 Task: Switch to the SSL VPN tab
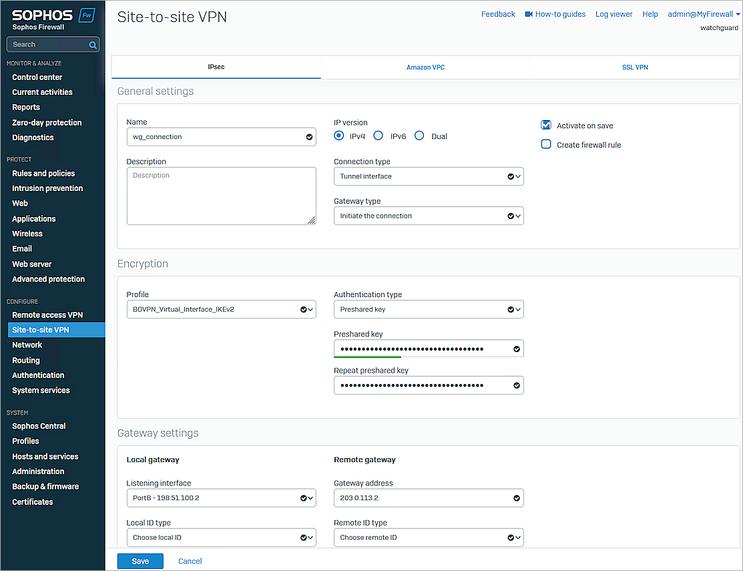(x=634, y=67)
